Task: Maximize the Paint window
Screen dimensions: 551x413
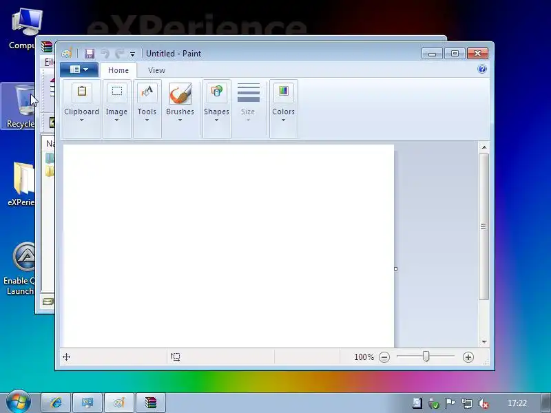Action: 455,54
